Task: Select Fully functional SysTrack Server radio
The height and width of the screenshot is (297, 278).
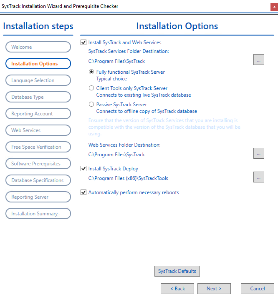Action: [92, 72]
